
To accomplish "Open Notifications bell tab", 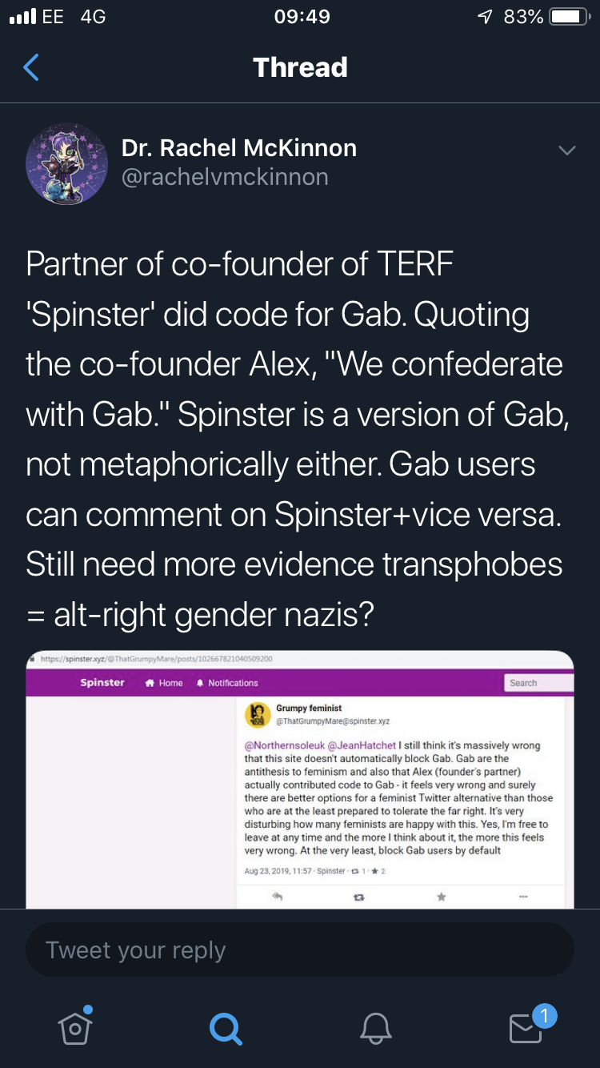I will pos(375,1028).
